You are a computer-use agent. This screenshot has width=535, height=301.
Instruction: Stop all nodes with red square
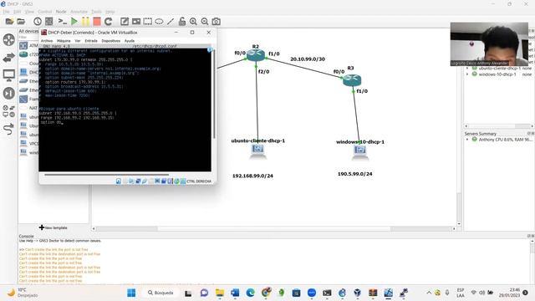tap(97, 22)
